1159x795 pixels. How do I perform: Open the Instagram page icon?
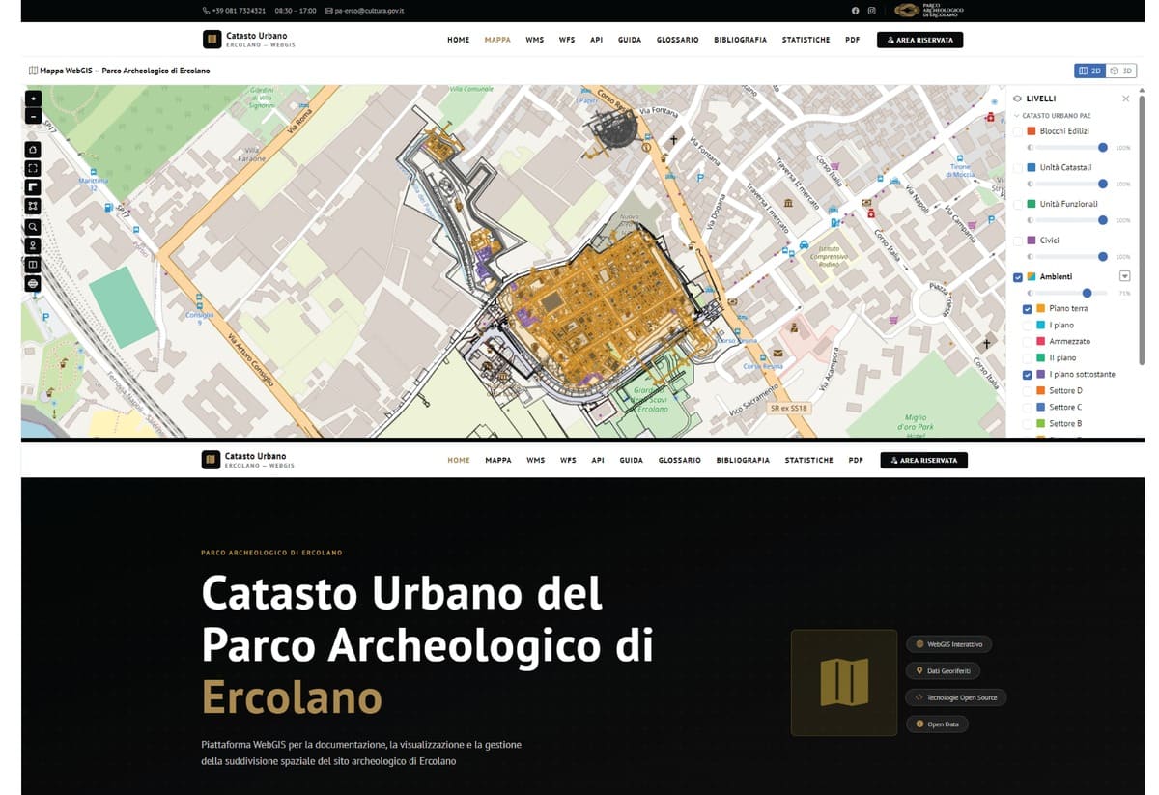point(871,10)
